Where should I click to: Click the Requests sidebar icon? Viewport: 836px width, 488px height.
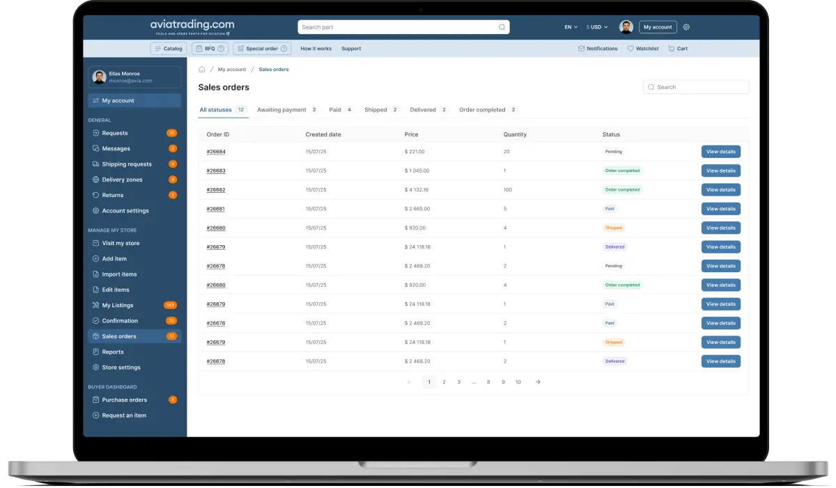[x=95, y=133]
